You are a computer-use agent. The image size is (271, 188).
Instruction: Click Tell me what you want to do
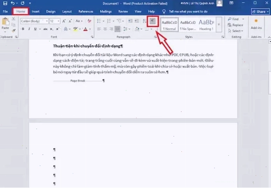[x=188, y=11]
